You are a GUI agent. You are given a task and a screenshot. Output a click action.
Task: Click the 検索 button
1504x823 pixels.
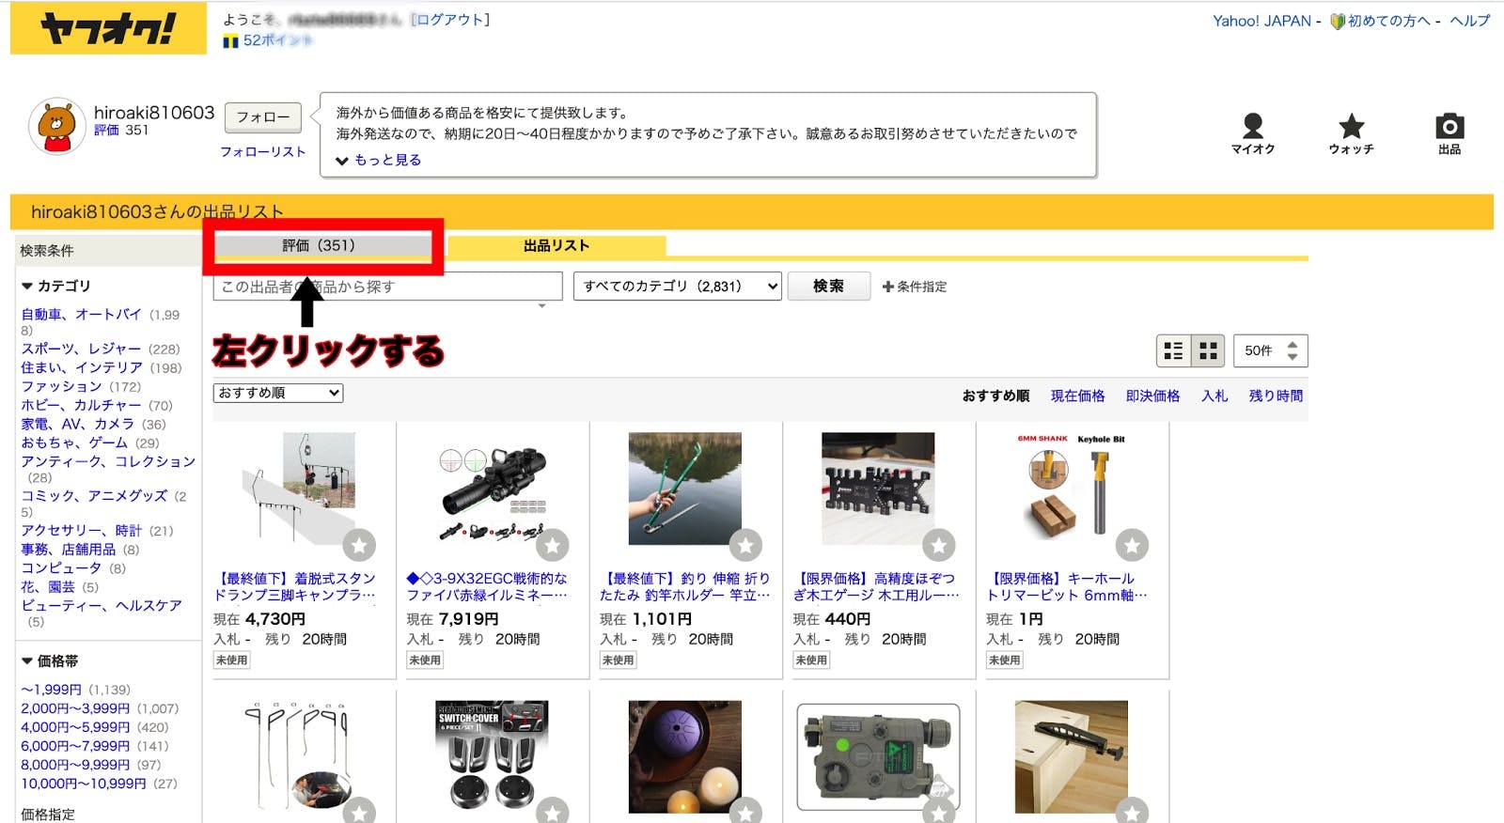pos(828,287)
